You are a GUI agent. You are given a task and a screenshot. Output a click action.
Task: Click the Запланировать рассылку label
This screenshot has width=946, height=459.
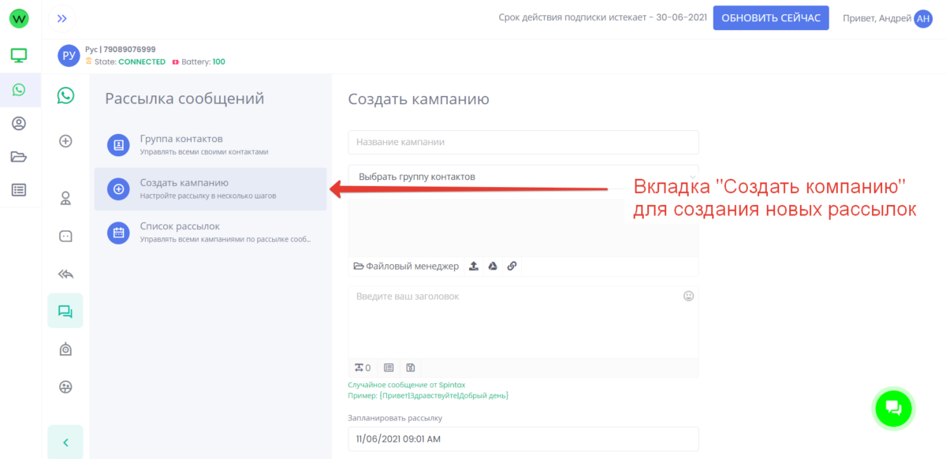(395, 418)
